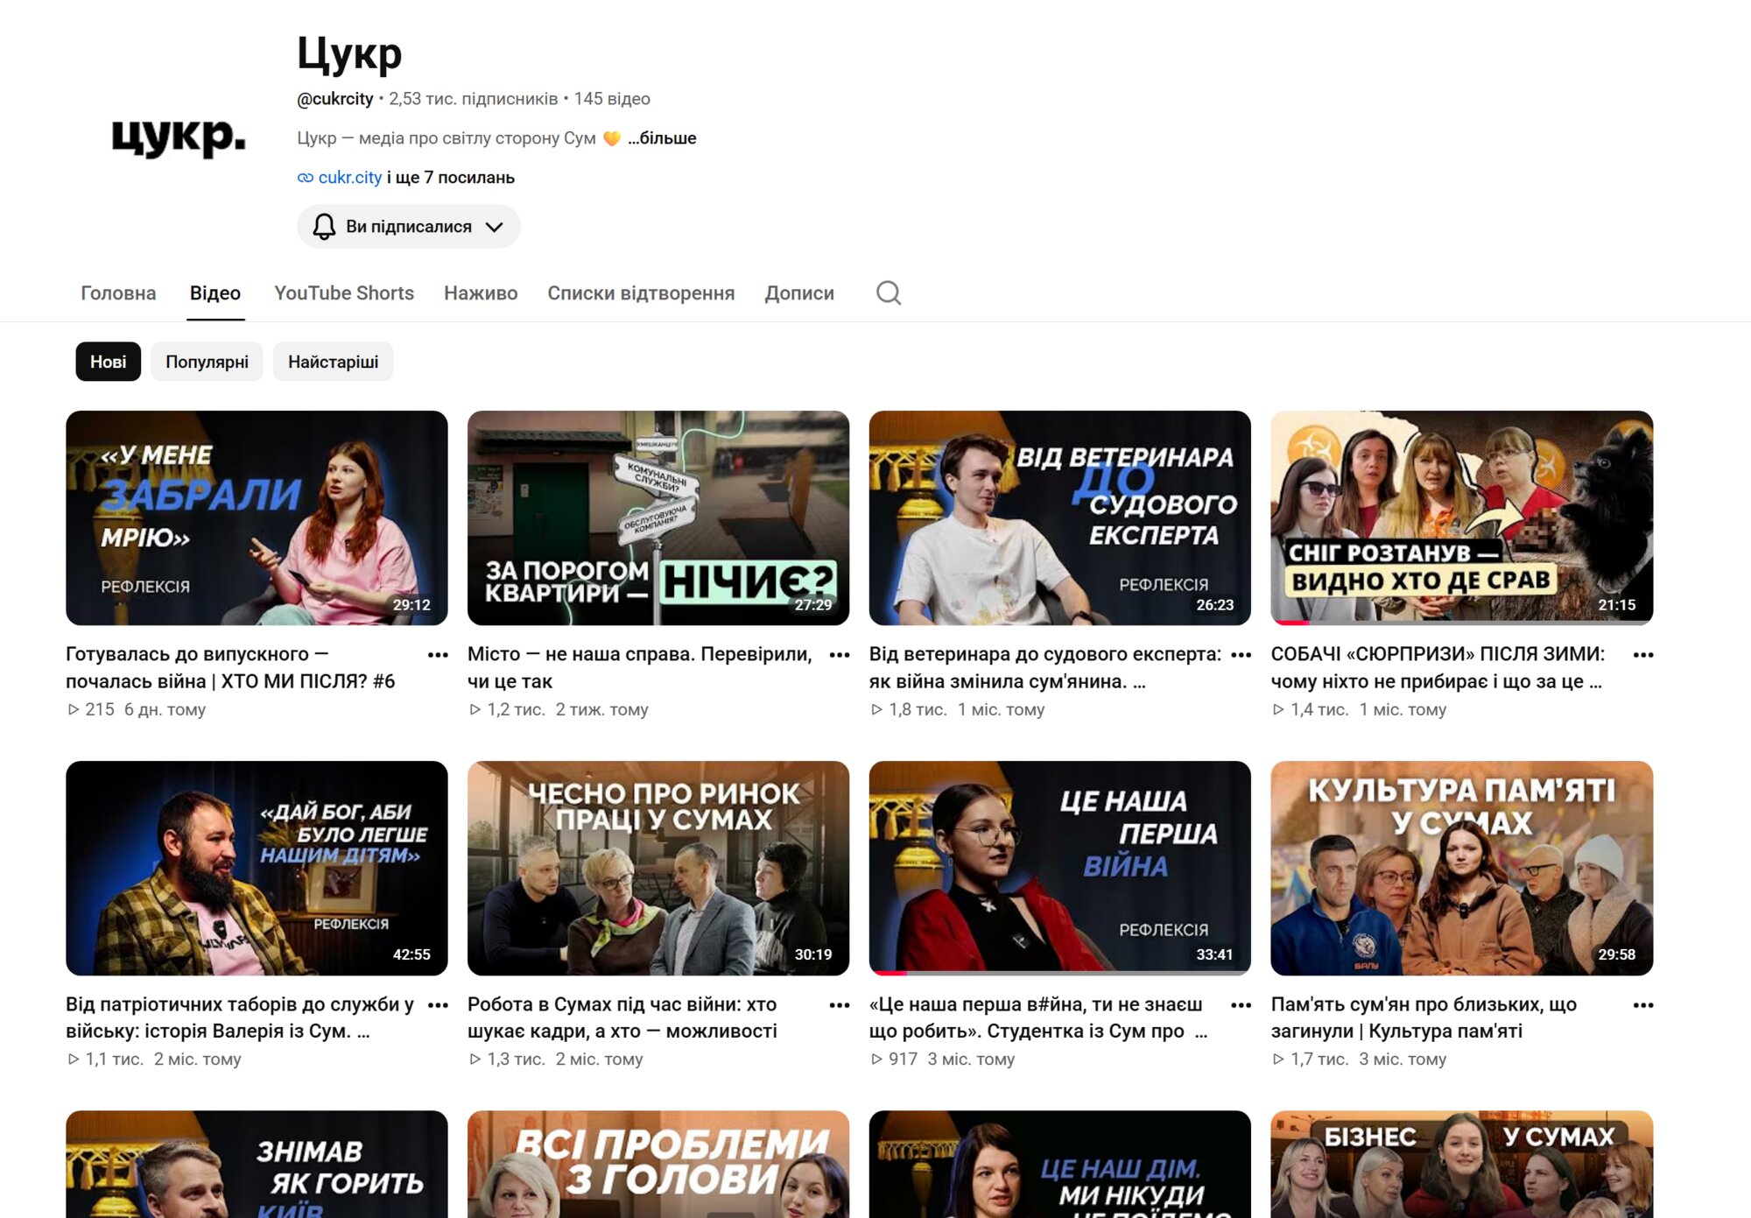Open the 'Знімав як горить' video thumbnail
The image size is (1751, 1218).
(x=257, y=1165)
